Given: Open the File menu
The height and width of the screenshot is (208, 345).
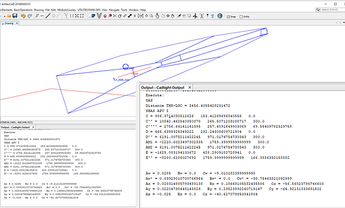Looking at the screenshot, I should [47, 10].
